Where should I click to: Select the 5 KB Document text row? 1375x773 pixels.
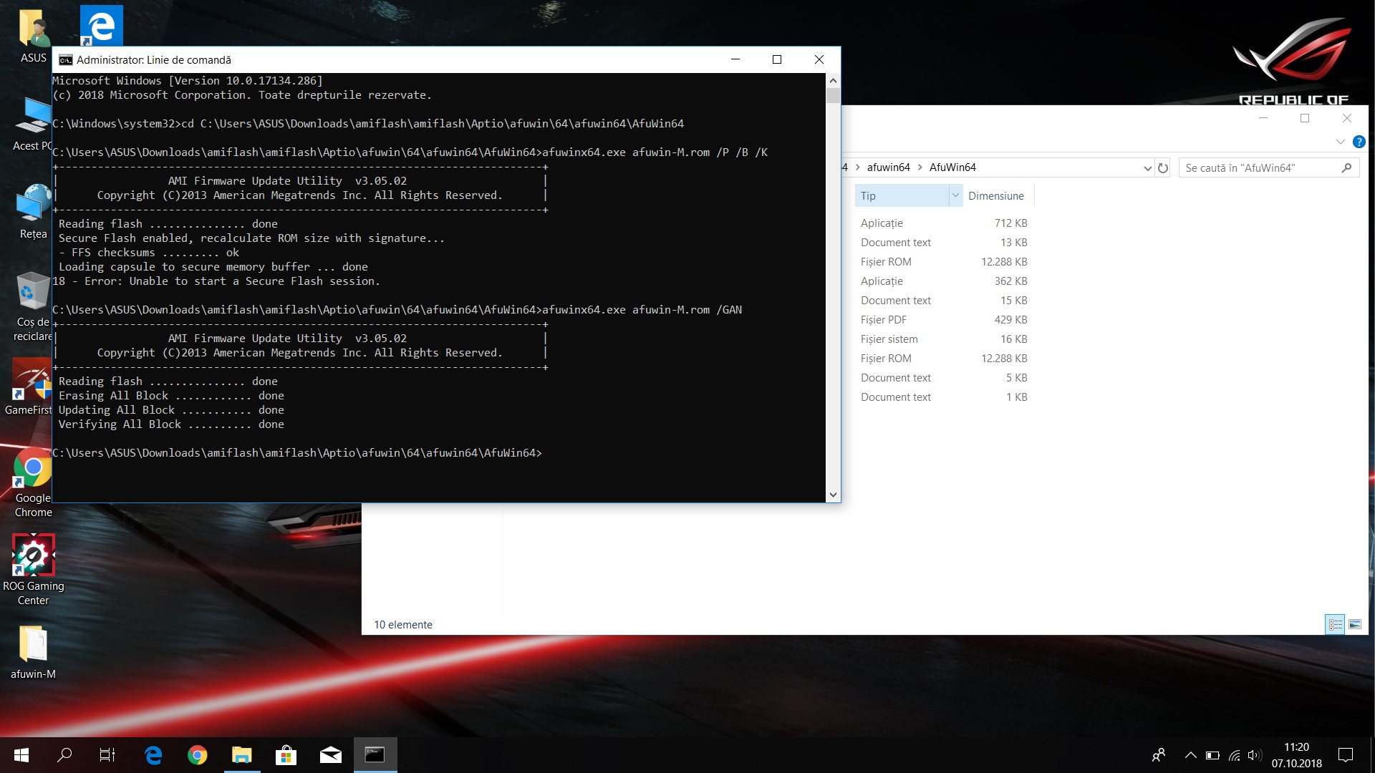click(x=944, y=378)
